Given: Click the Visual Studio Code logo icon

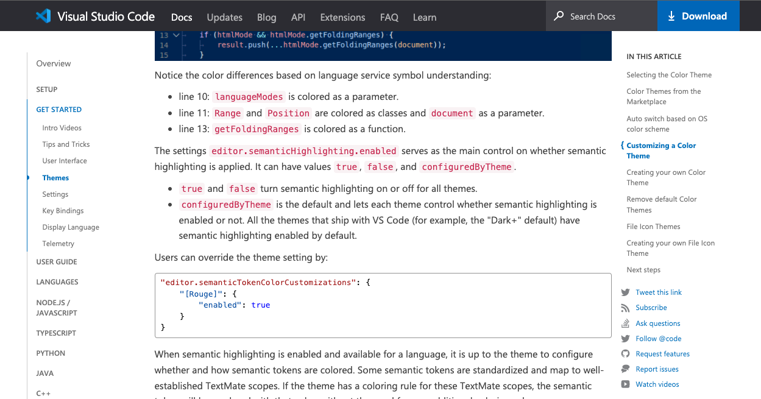Looking at the screenshot, I should (43, 16).
